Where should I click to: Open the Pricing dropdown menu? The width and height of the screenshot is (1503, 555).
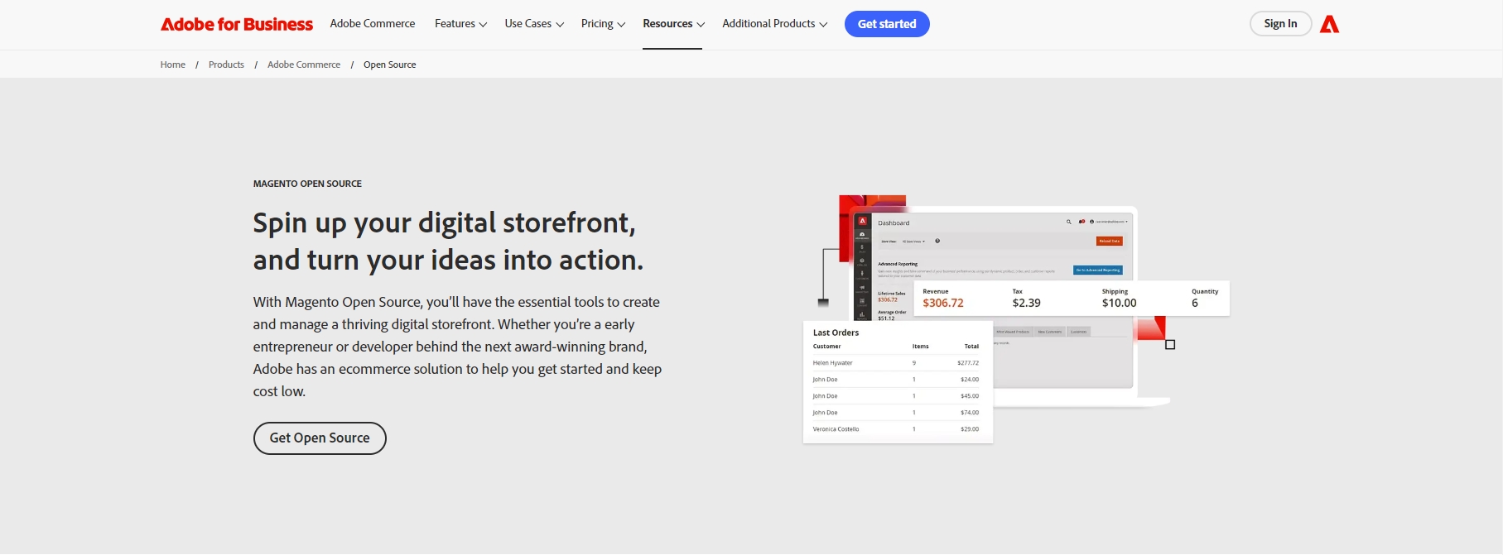pos(603,23)
